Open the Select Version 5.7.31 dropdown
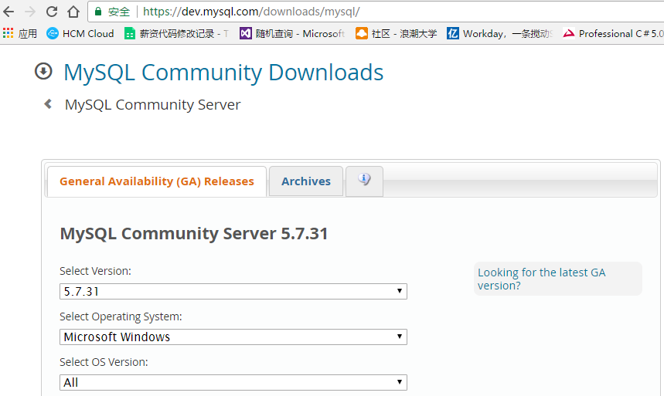This screenshot has width=664, height=396. click(x=233, y=292)
